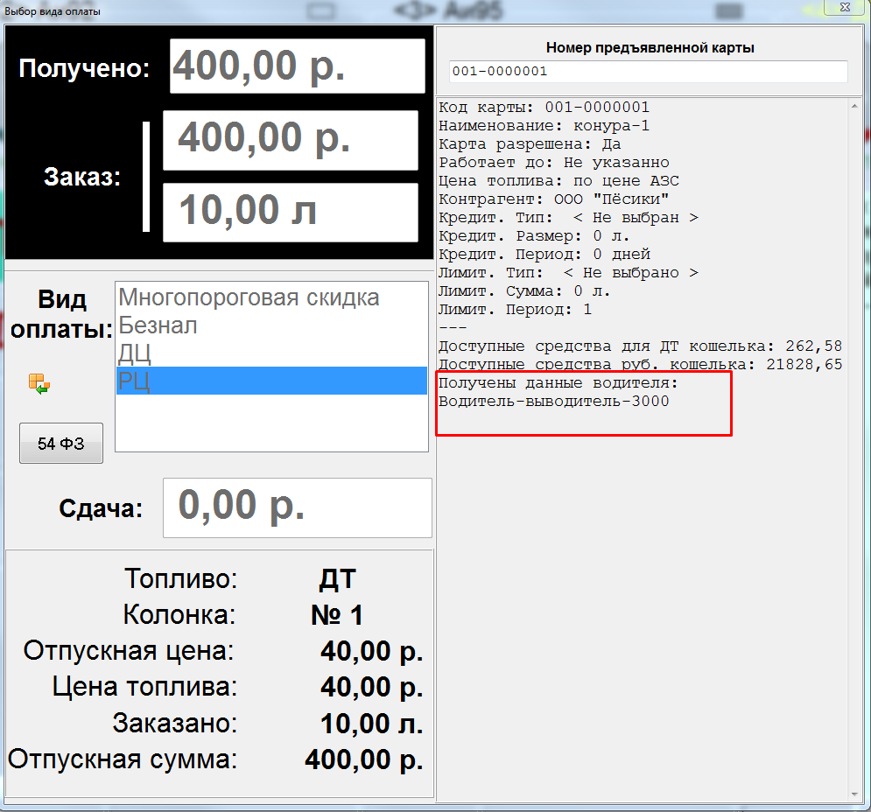Select Безнал payment type
The width and height of the screenshot is (871, 812).
271,325
